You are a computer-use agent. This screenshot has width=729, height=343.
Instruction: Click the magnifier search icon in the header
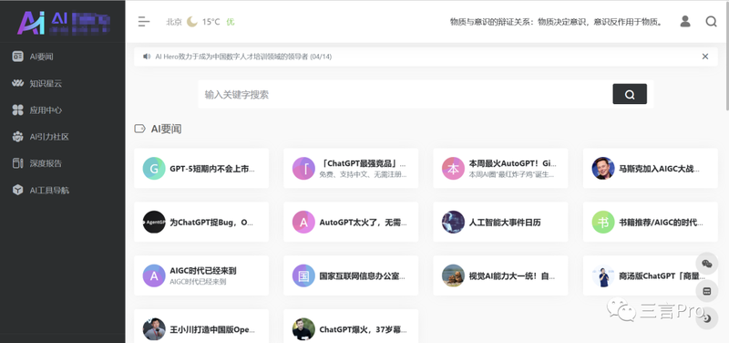tap(711, 21)
